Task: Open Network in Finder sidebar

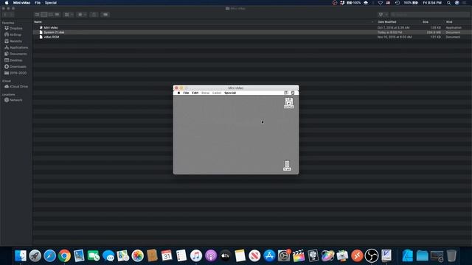Action: [x=13, y=100]
